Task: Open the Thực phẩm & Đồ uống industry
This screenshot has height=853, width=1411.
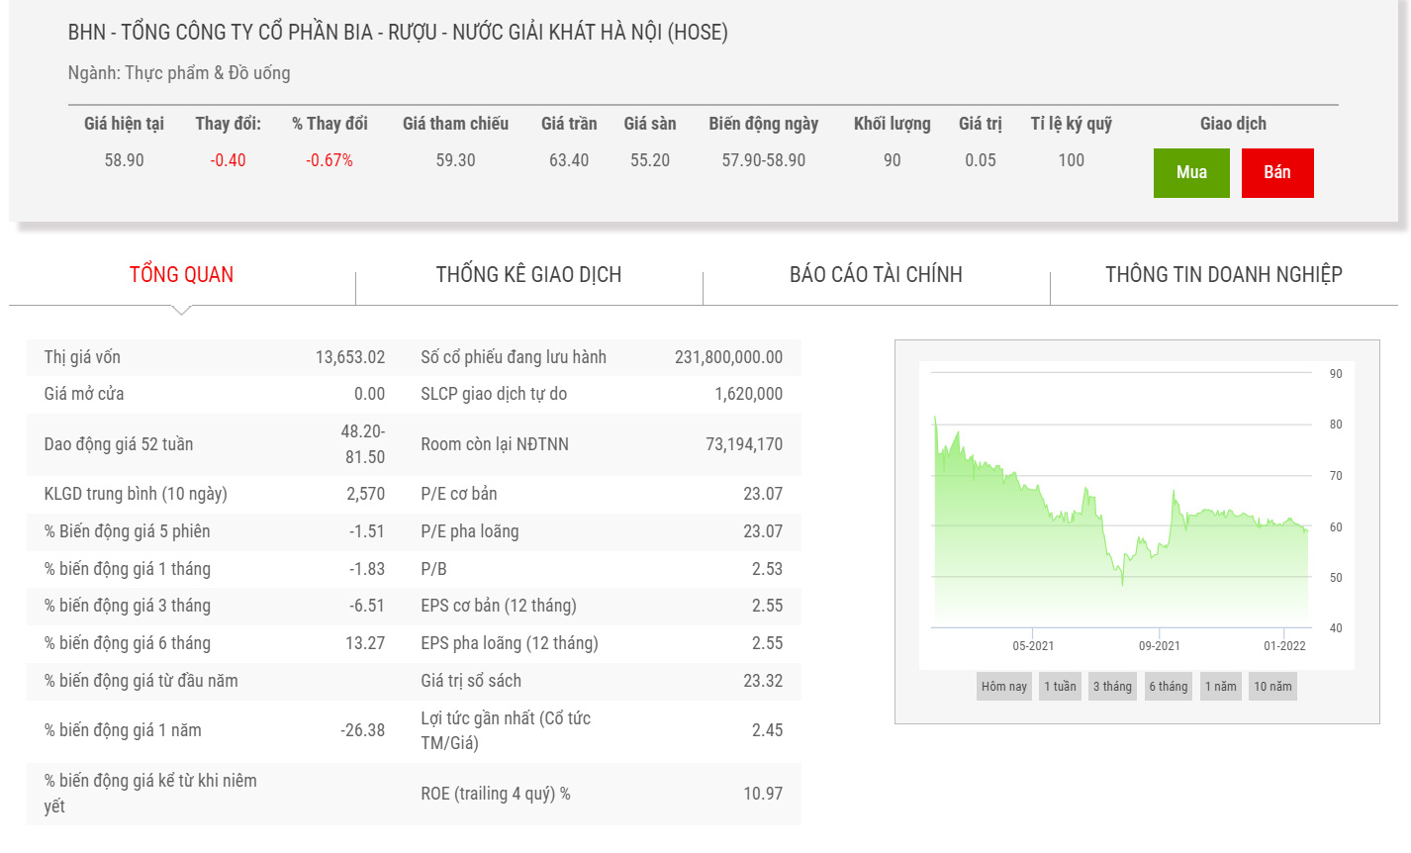Action: coord(208,73)
